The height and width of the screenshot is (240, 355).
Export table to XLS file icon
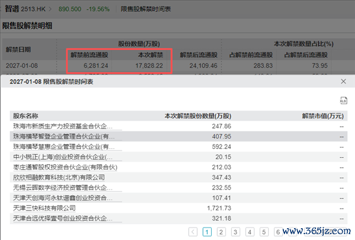click(343, 100)
